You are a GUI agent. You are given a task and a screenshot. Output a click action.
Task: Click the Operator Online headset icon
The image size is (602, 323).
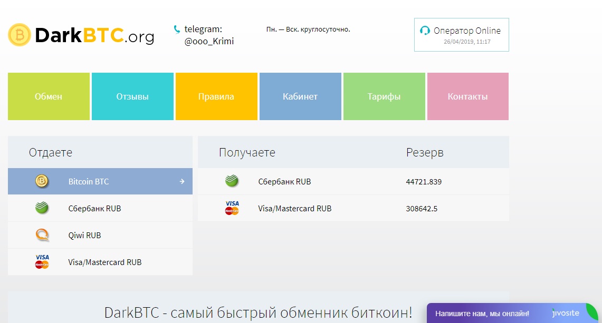pyautogui.click(x=425, y=31)
